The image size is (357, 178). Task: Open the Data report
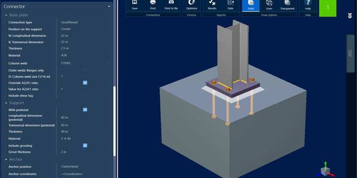point(230,3)
